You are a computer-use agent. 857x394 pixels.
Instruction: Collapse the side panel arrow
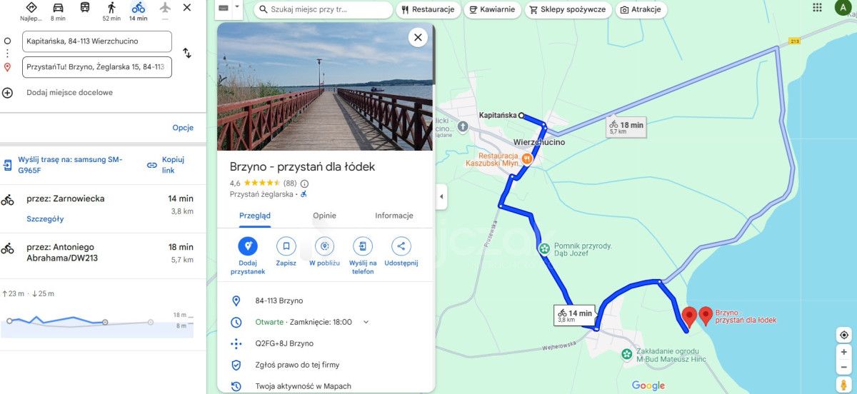click(x=441, y=196)
